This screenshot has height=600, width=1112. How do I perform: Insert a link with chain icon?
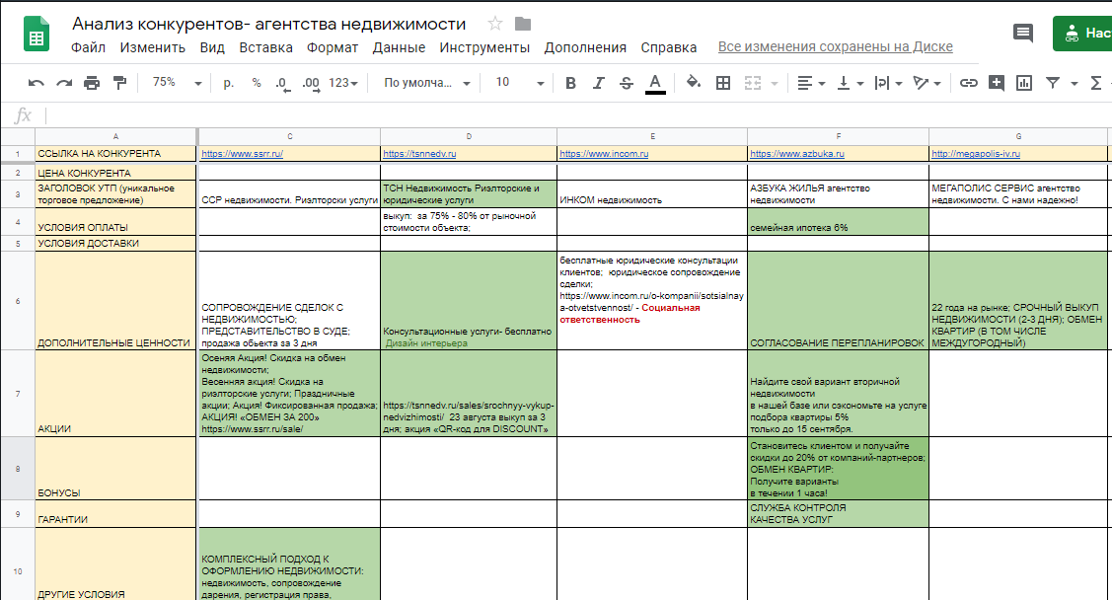pyautogui.click(x=968, y=83)
